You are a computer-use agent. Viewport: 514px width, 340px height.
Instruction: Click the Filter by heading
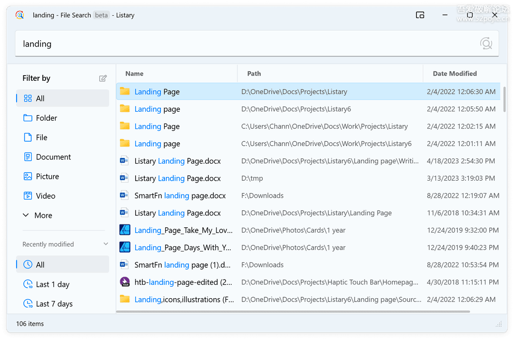[36, 78]
